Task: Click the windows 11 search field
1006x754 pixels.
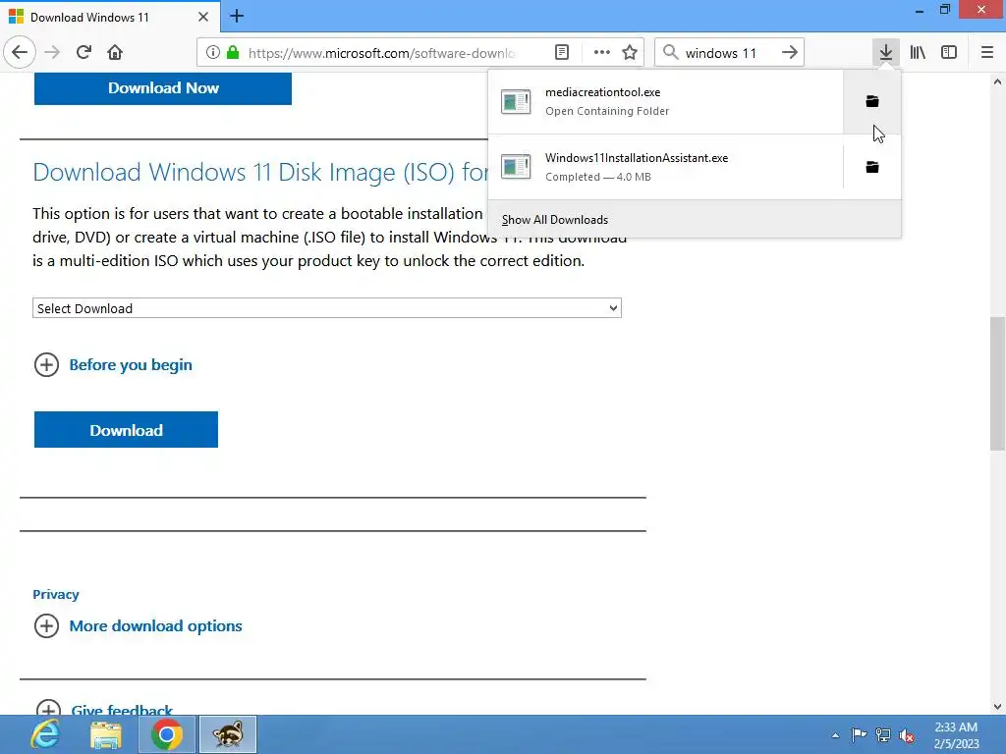Action: click(728, 53)
